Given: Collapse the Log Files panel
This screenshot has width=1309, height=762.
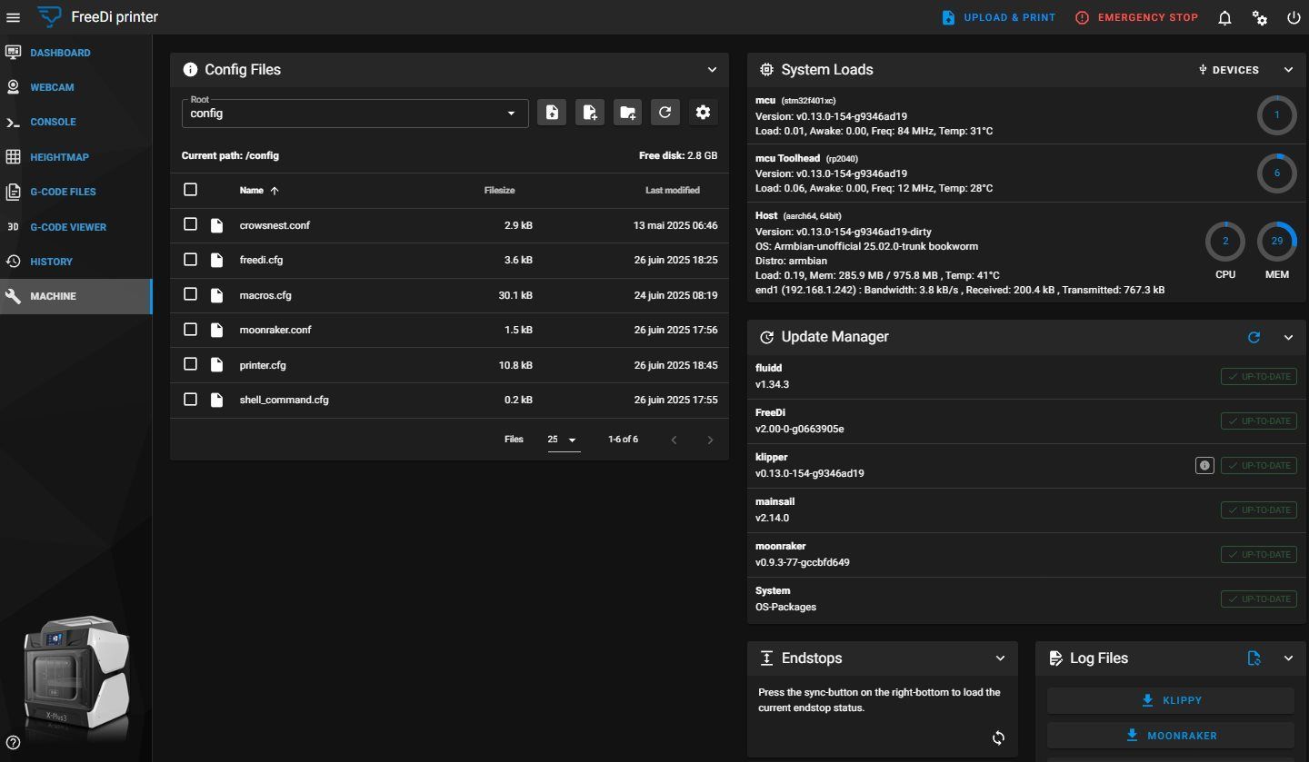Looking at the screenshot, I should 1288,658.
